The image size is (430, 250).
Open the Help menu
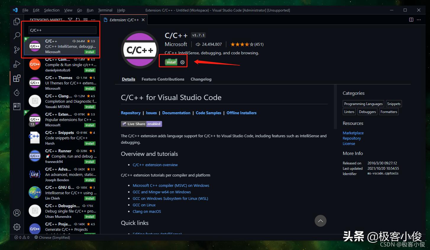121,10
